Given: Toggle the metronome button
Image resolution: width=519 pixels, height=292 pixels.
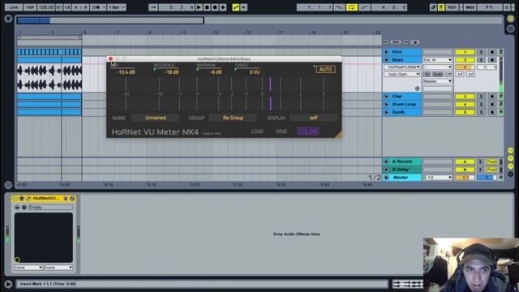Looking at the screenshot, I should 98,7.
